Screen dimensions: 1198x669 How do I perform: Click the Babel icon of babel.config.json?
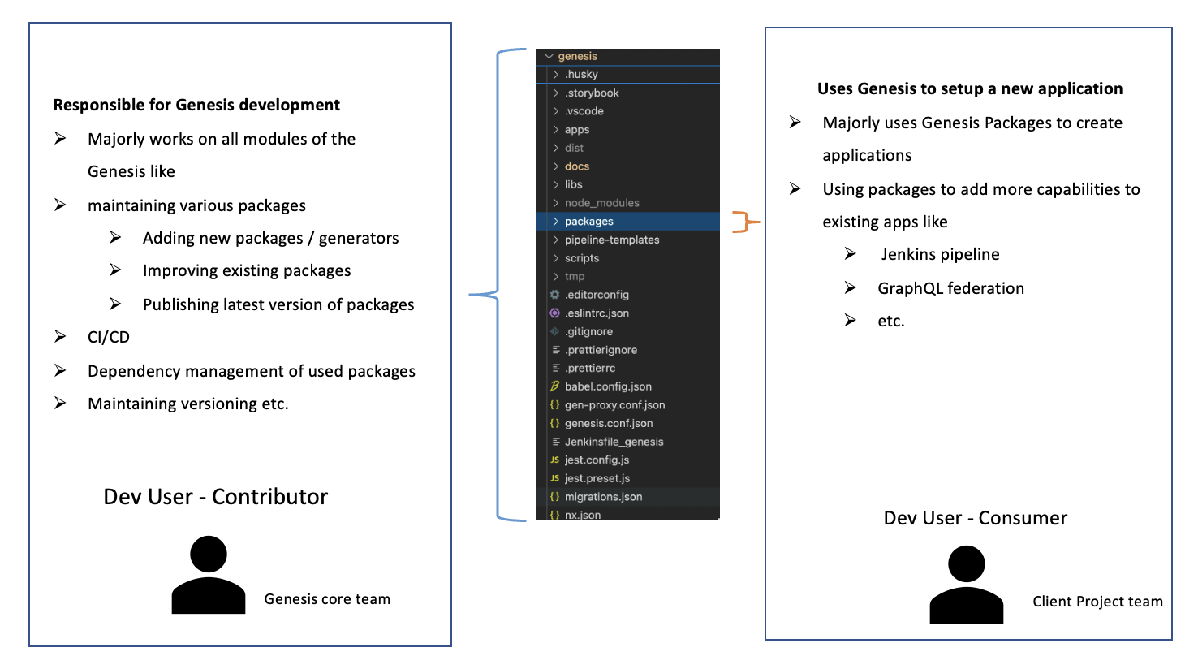coord(555,386)
